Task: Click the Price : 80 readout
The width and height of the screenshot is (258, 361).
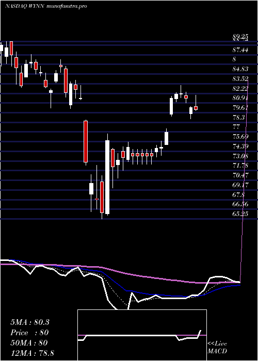Action: [29, 333]
